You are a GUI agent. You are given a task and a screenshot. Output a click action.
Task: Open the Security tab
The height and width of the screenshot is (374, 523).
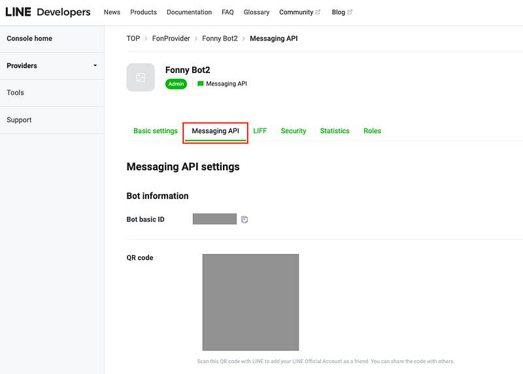293,131
